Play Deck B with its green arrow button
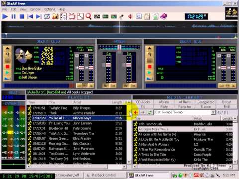The height and width of the screenshot is (179, 239). 149,73
